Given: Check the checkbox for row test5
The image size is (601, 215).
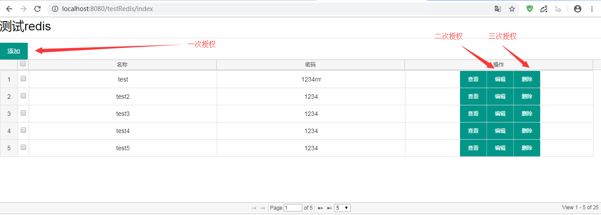Looking at the screenshot, I should click(23, 147).
